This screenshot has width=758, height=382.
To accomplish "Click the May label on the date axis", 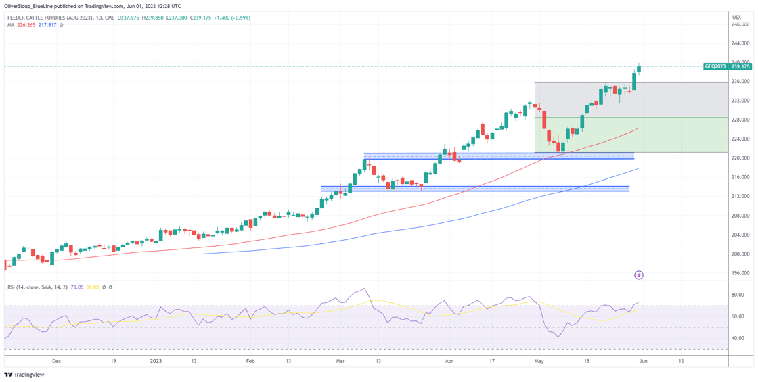I will (x=539, y=361).
